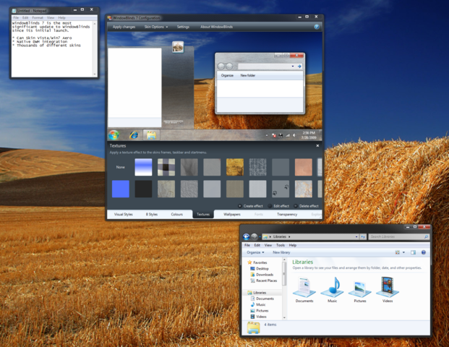Choose the solid blue texture swatch
The image size is (449, 347).
(x=120, y=189)
